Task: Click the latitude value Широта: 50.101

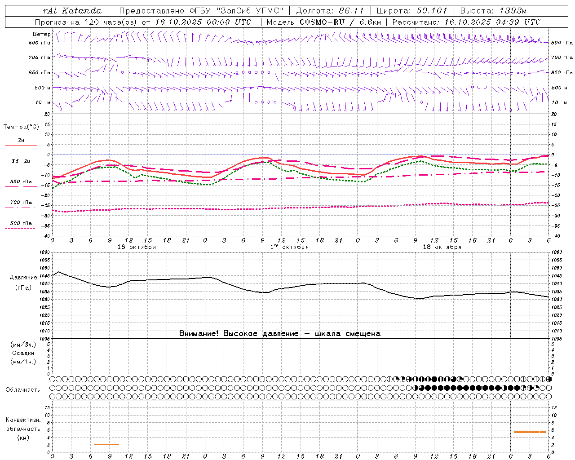Action: pyautogui.click(x=412, y=11)
